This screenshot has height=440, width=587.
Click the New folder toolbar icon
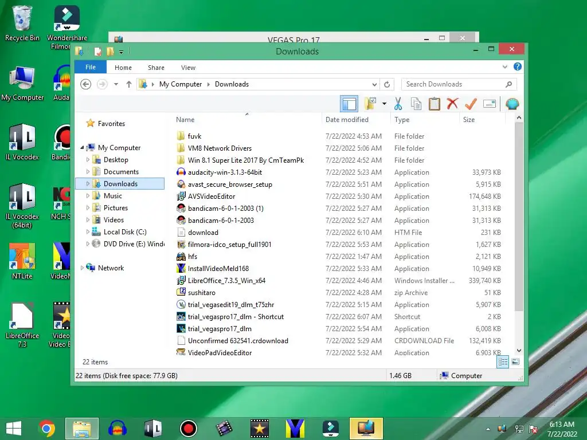click(x=370, y=104)
